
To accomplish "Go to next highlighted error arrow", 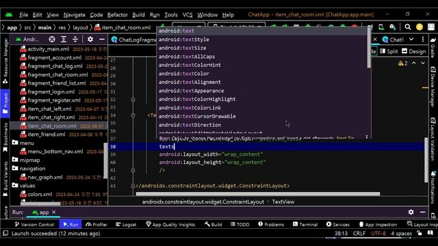I will click(423, 64).
